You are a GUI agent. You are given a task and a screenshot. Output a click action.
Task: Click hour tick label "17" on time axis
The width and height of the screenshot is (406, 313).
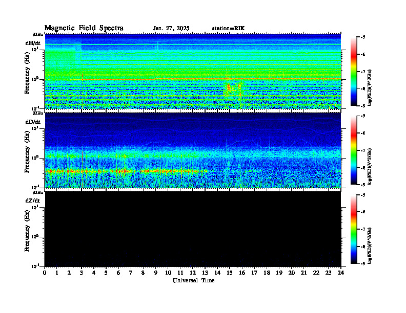(x=254, y=273)
